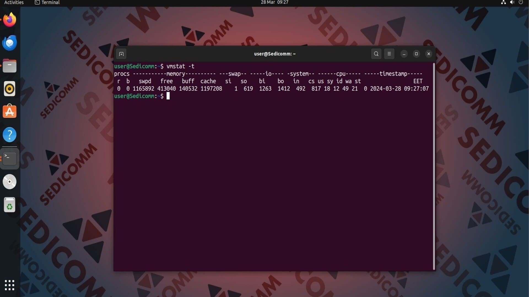Image resolution: width=529 pixels, height=297 pixels.
Task: Open the disc media icon in dock
Action: pos(10,182)
